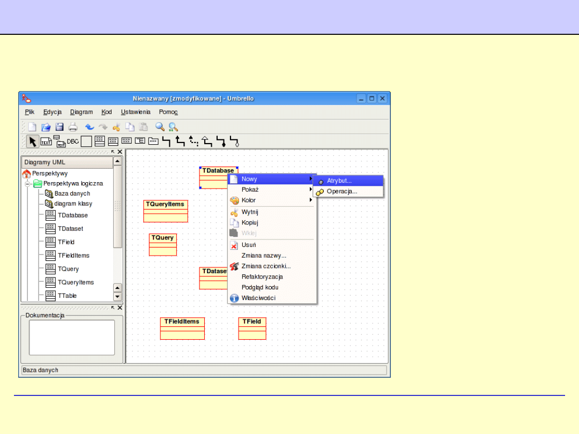Collapse the Perspektywa logiczna tree node

pyautogui.click(x=28, y=183)
